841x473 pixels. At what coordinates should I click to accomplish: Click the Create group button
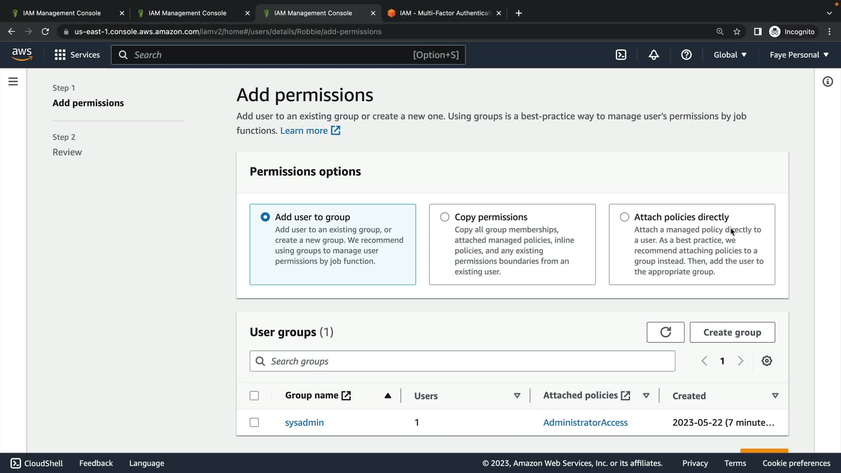tap(732, 332)
